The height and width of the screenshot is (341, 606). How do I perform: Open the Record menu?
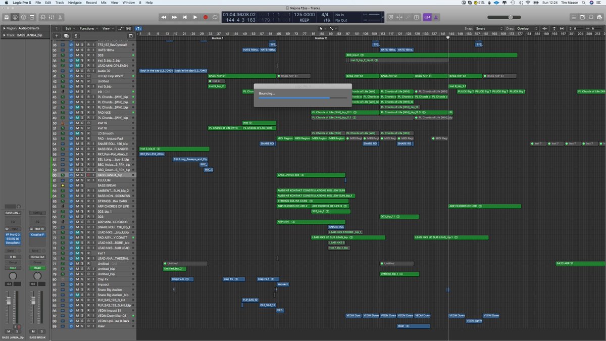[91, 3]
